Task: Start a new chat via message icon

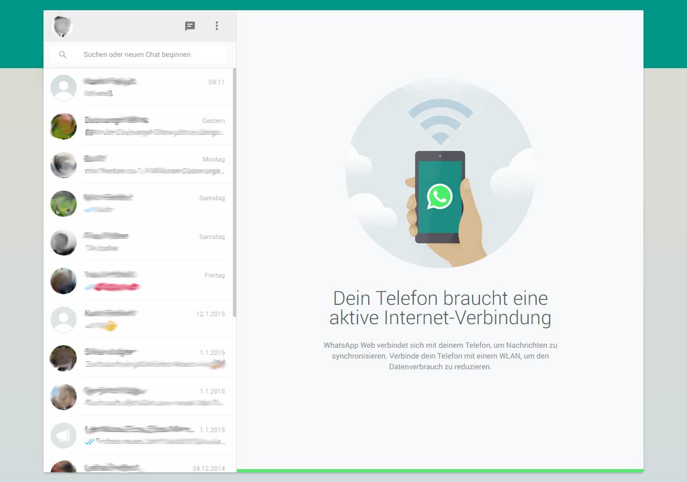Action: click(190, 26)
